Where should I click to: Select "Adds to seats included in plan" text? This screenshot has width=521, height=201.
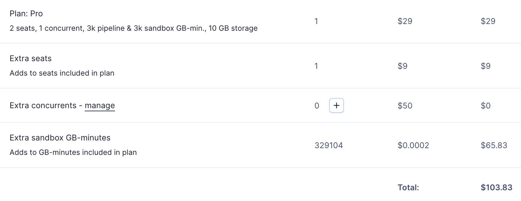(62, 73)
